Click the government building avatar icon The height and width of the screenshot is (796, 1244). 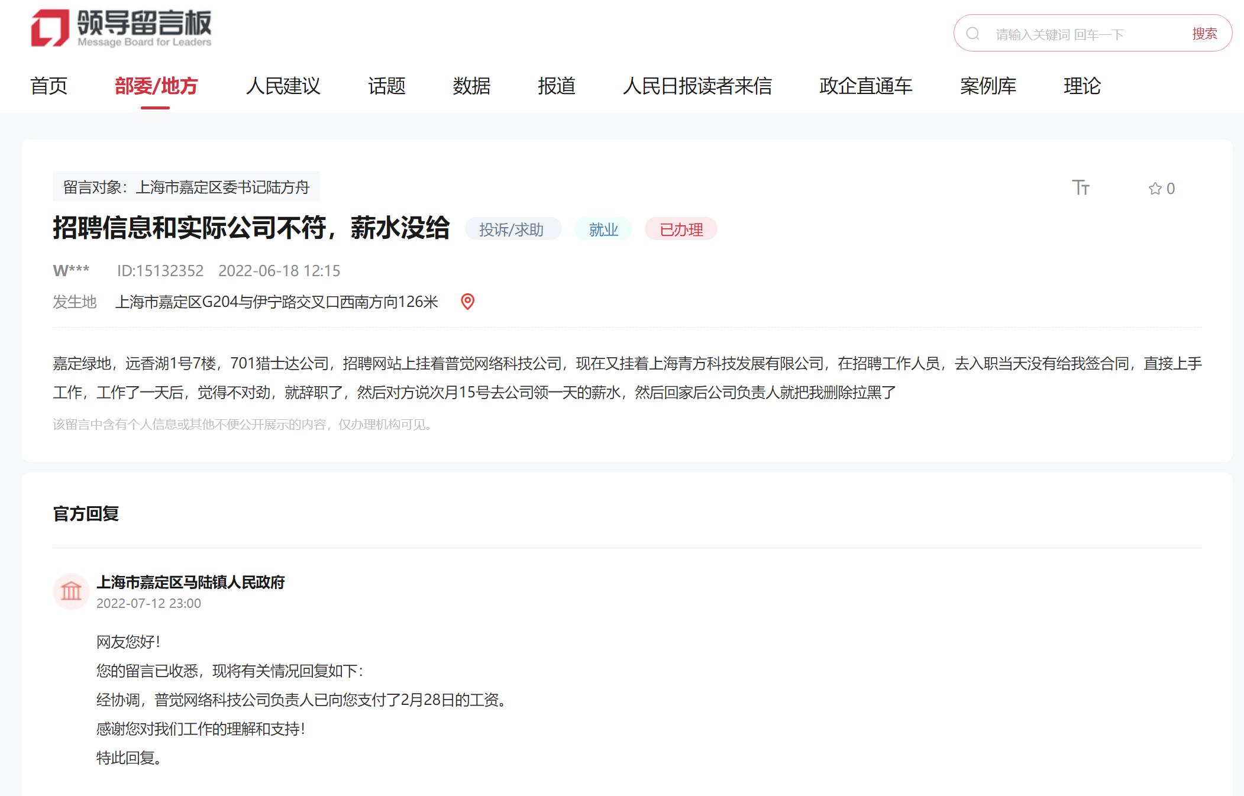coord(71,591)
